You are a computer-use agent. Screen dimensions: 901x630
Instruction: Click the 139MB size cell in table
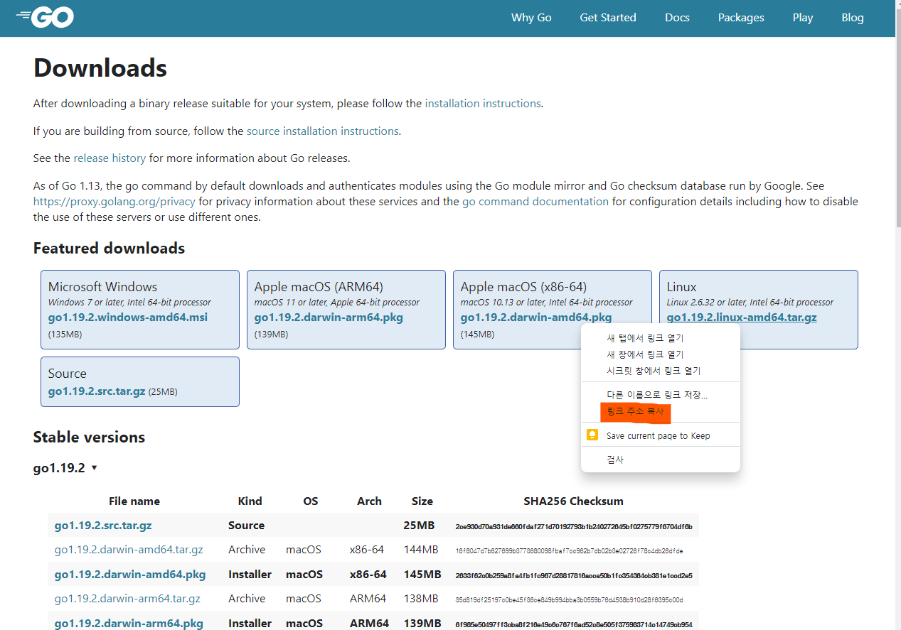pos(422,624)
